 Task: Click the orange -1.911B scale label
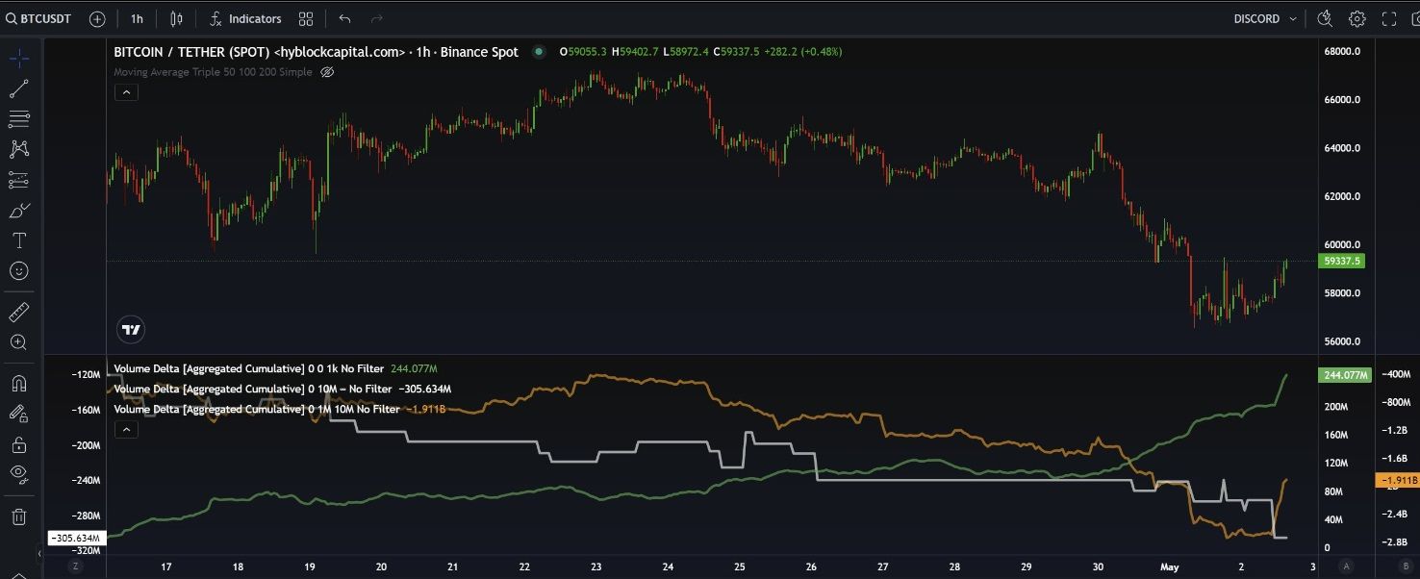click(1397, 480)
